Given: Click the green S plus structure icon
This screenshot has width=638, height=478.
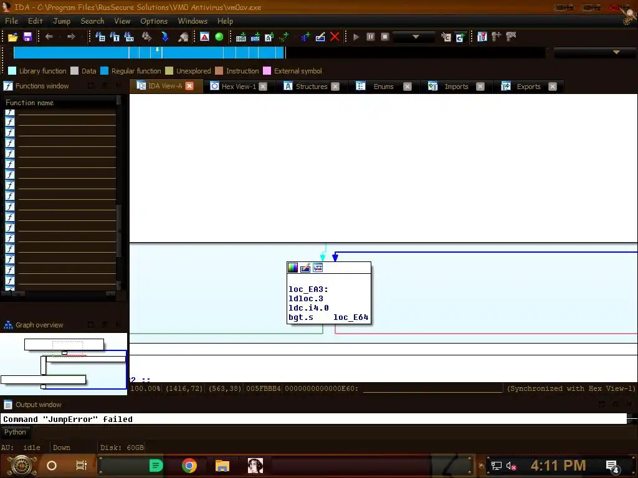Looking at the screenshot, I should point(284,37).
